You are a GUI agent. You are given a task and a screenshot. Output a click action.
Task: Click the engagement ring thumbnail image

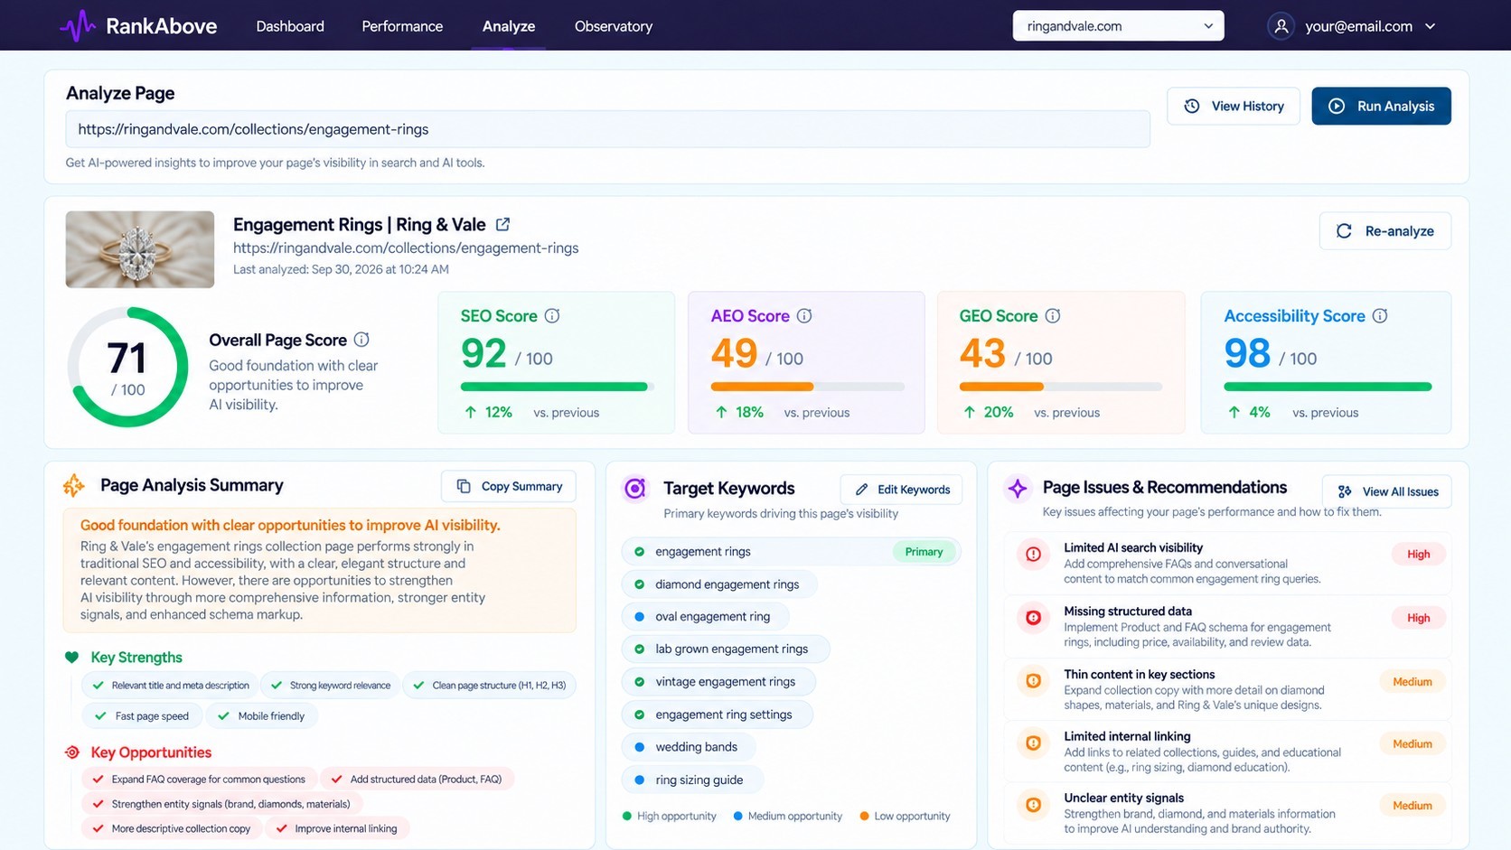[x=140, y=249]
